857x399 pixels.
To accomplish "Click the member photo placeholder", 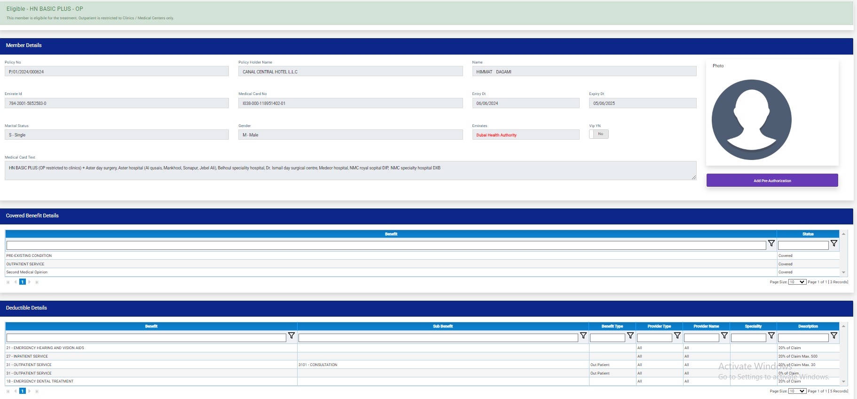I will coord(751,120).
